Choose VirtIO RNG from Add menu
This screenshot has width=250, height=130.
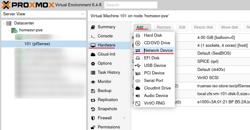click(x=154, y=103)
